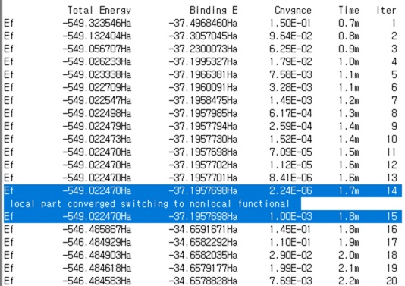
Task: Click convergence value 7.58E-03
Action: (290, 75)
